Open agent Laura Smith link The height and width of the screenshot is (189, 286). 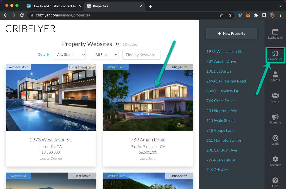pyautogui.click(x=148, y=159)
